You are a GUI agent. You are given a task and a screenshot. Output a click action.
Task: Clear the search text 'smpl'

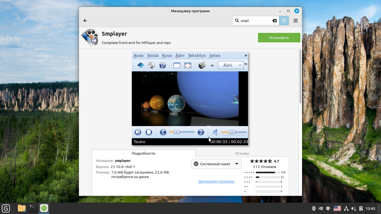[274, 21]
